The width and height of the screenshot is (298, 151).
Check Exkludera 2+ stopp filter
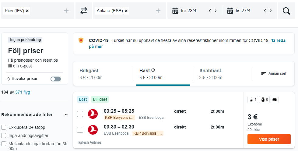pyautogui.click(x=4, y=127)
